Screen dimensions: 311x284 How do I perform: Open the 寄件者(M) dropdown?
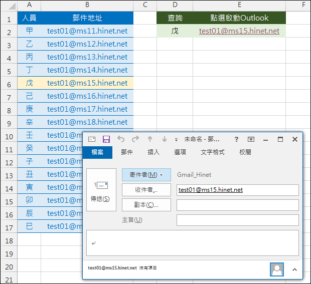pyautogui.click(x=146, y=175)
